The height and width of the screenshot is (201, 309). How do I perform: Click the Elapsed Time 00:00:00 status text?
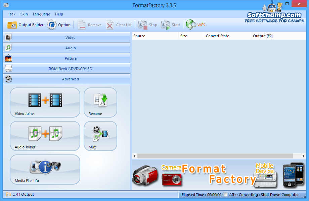coord(202,195)
